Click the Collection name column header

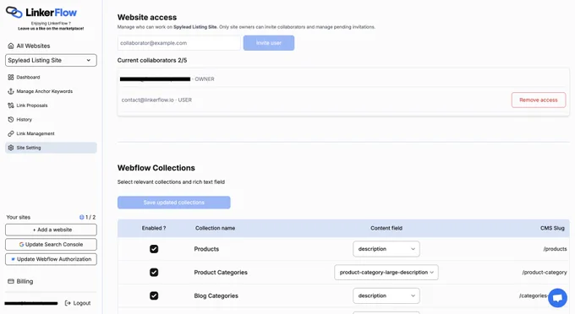click(215, 228)
